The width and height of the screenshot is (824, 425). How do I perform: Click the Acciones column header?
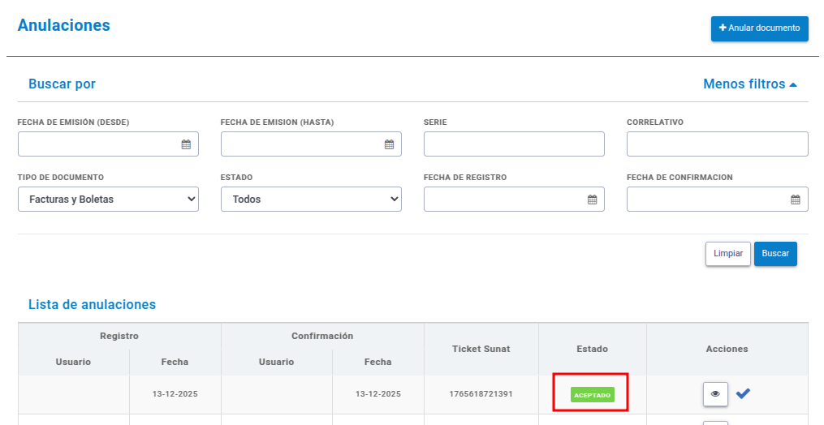point(727,349)
